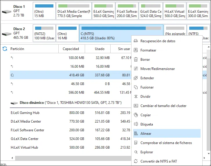The height and width of the screenshot is (166, 211).
Task: Select the 100.00 MB partition row
Action: coord(71,58)
